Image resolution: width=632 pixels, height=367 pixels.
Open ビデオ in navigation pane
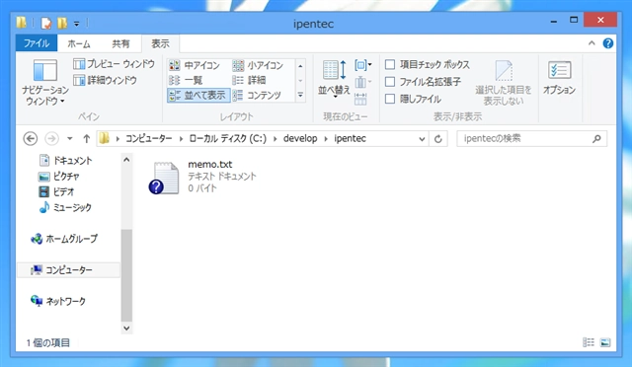point(57,191)
